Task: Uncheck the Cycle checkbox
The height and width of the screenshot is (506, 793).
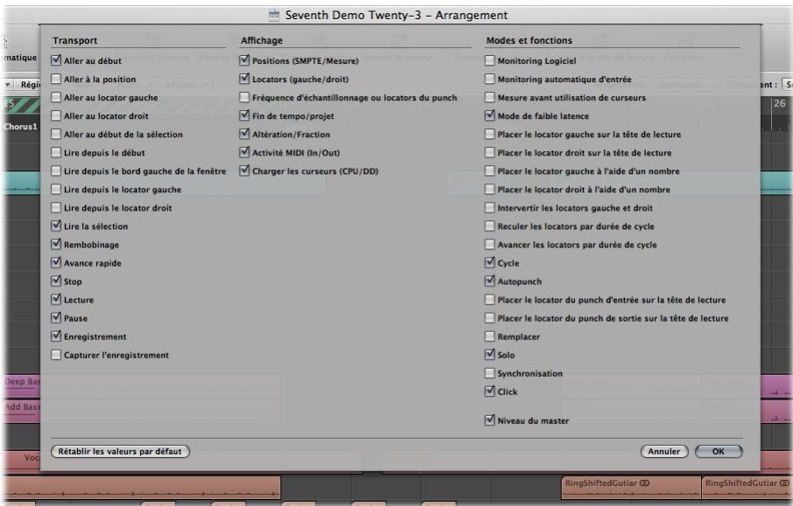Action: click(x=489, y=263)
